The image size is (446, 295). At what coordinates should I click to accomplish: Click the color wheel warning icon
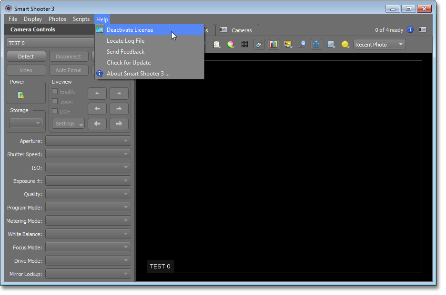[231, 44]
